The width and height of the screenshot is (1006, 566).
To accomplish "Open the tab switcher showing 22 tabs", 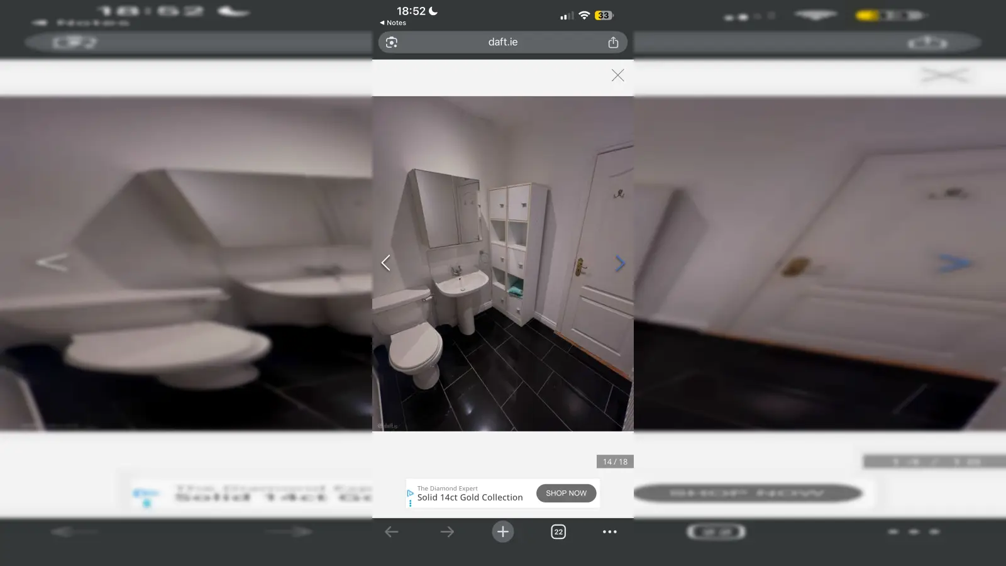I will (x=558, y=532).
